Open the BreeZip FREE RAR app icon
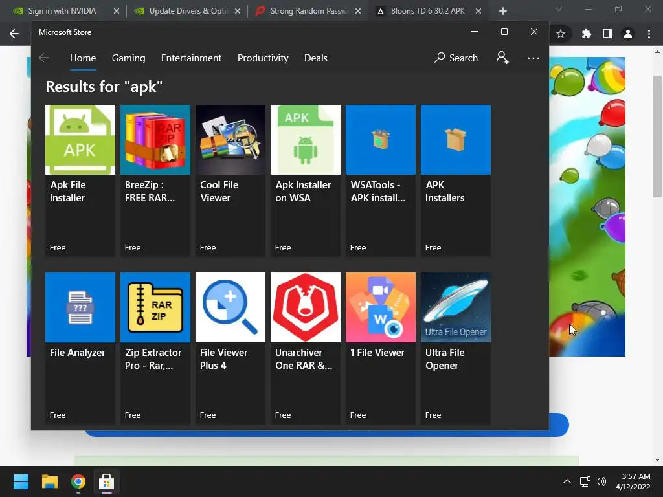Image resolution: width=663 pixels, height=497 pixels. click(155, 140)
